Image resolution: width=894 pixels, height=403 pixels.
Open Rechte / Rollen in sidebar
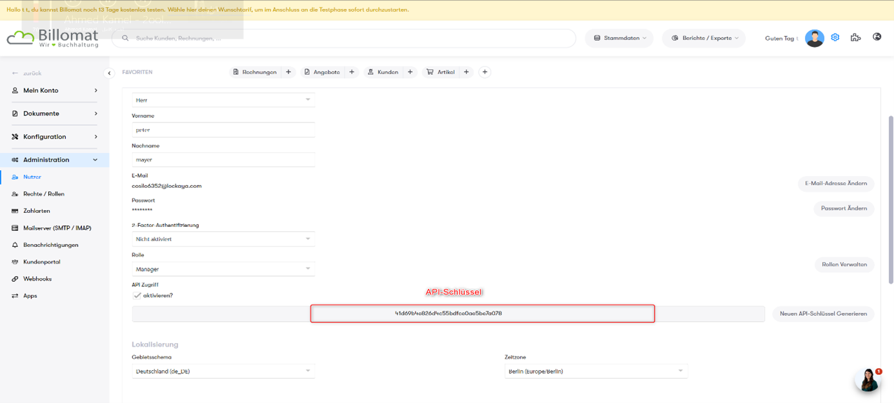coord(43,193)
